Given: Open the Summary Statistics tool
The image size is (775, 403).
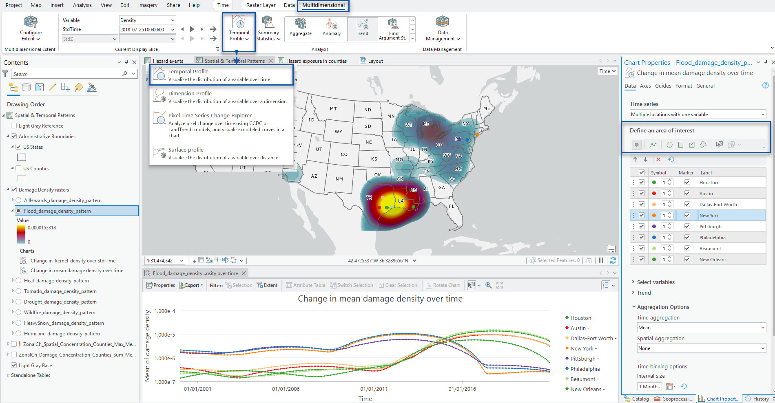Looking at the screenshot, I should pyautogui.click(x=268, y=29).
